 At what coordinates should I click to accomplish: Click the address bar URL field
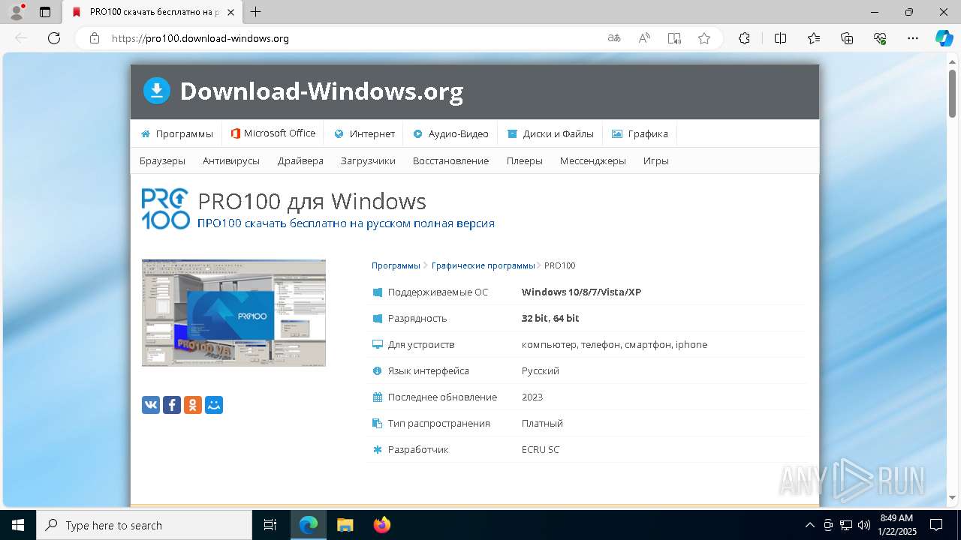[x=353, y=38]
